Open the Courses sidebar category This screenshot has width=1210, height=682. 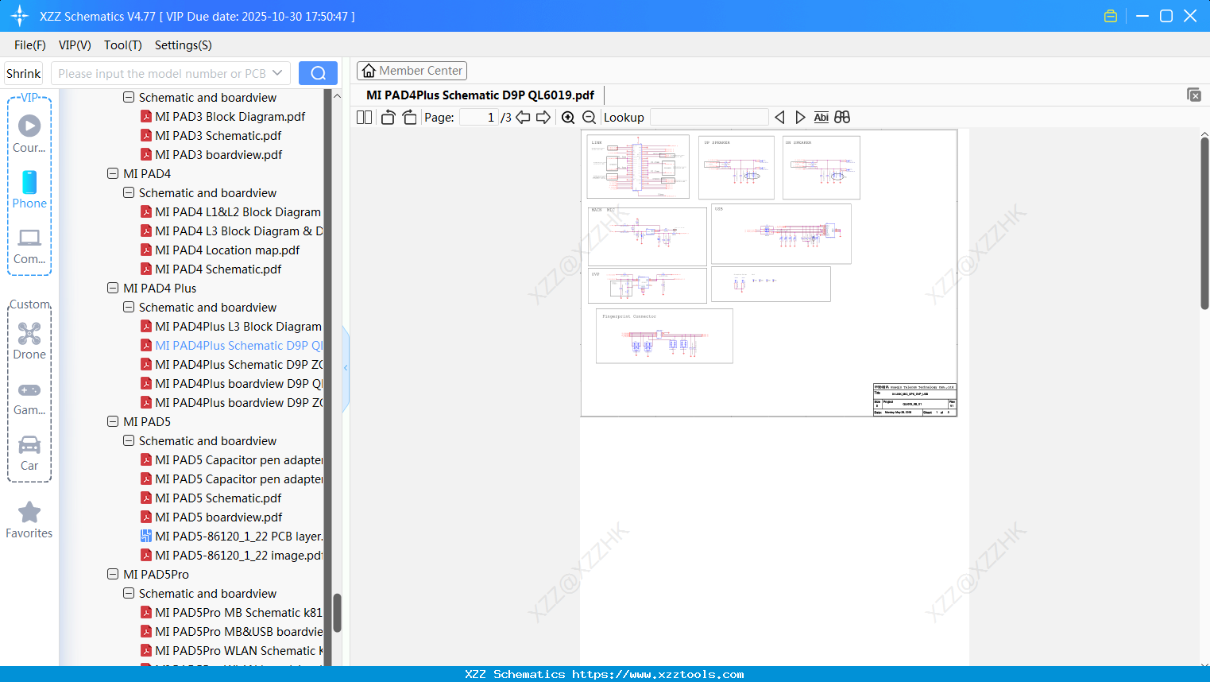tap(29, 134)
